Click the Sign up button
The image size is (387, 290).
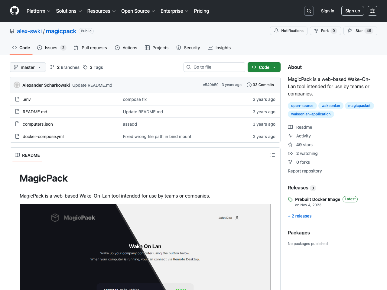tap(353, 11)
